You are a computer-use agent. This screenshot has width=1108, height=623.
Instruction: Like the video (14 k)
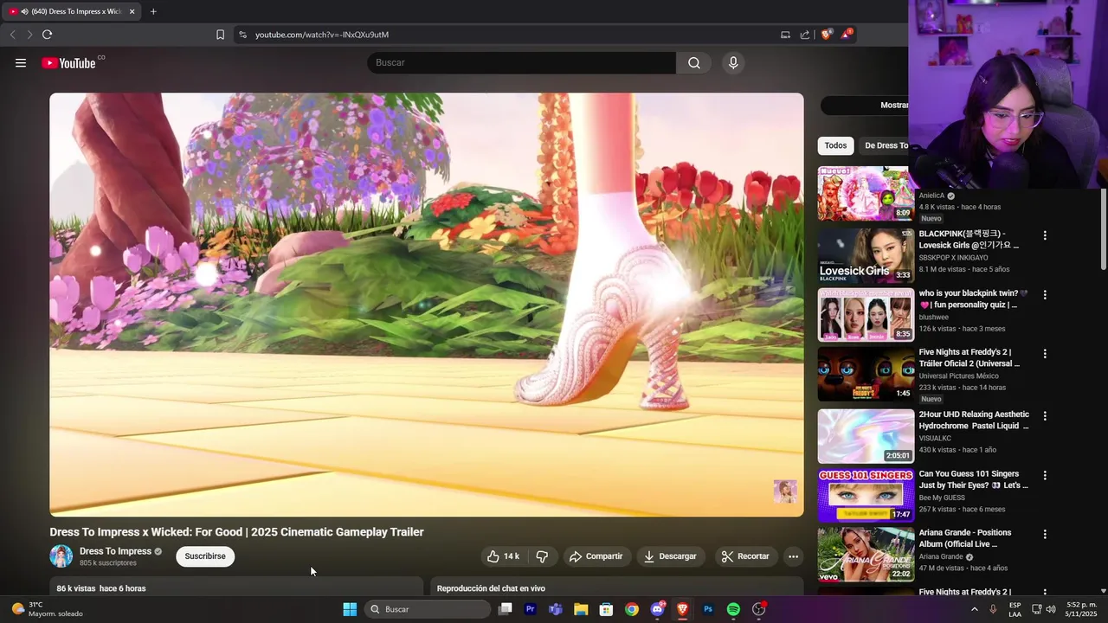point(504,556)
